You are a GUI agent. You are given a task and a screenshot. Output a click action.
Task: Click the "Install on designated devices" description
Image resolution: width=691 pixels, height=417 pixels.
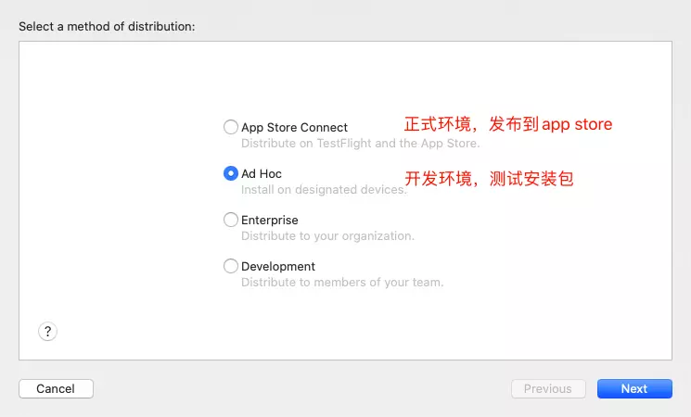pos(324,190)
